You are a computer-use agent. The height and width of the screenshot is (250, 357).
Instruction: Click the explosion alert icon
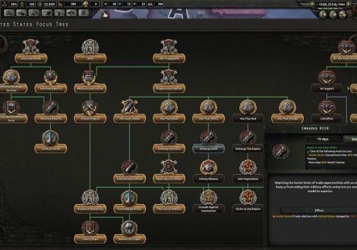point(105,14)
